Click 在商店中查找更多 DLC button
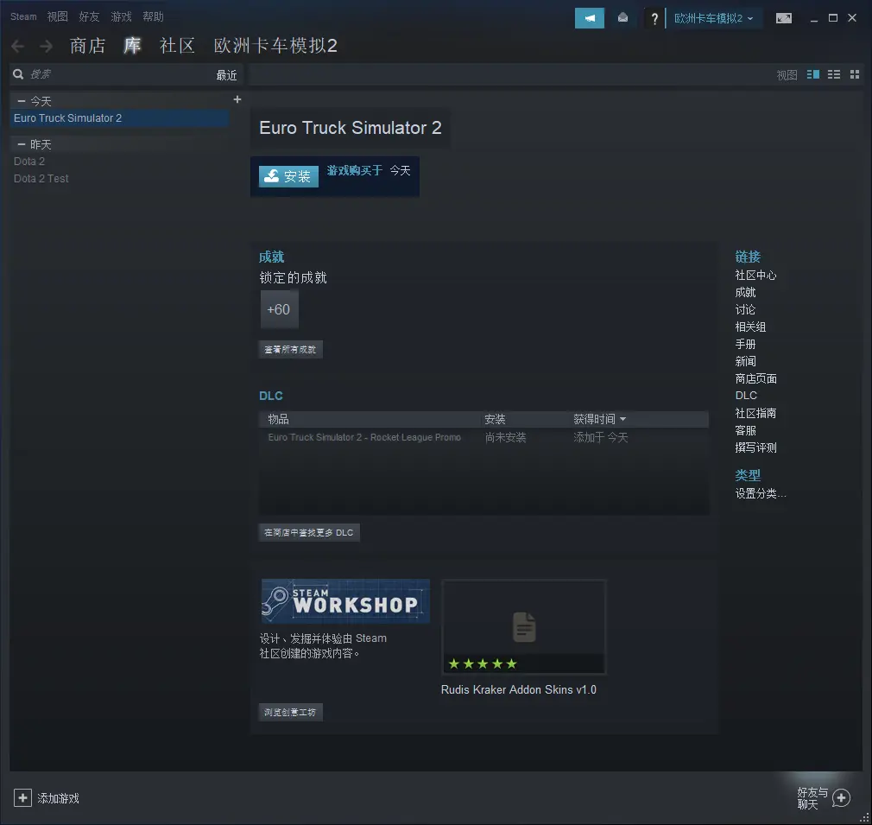 pyautogui.click(x=309, y=532)
